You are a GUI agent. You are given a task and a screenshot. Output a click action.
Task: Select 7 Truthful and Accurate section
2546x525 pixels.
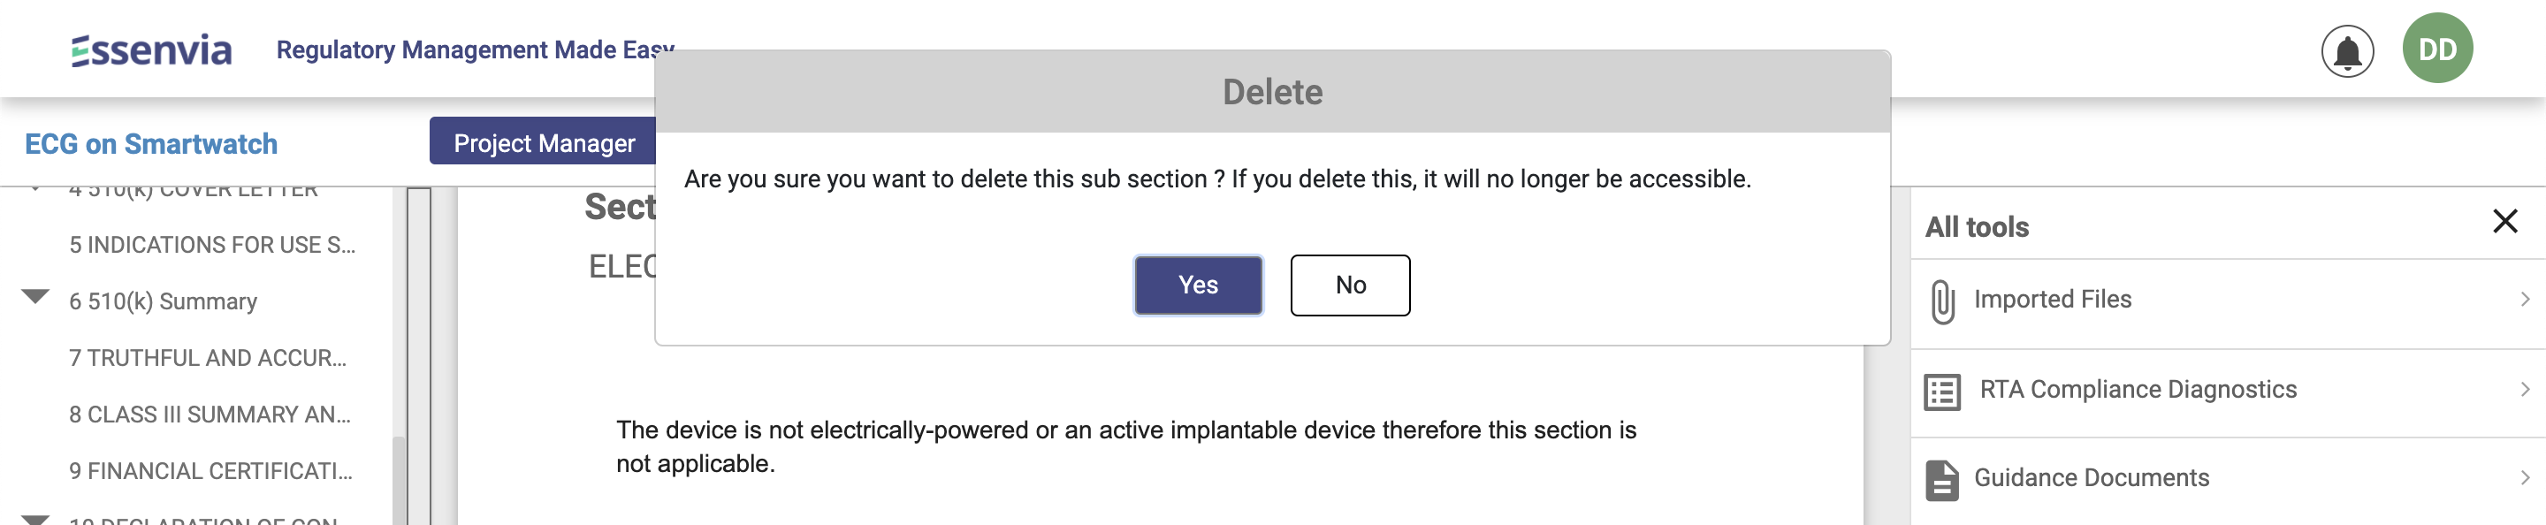pyautogui.click(x=208, y=358)
